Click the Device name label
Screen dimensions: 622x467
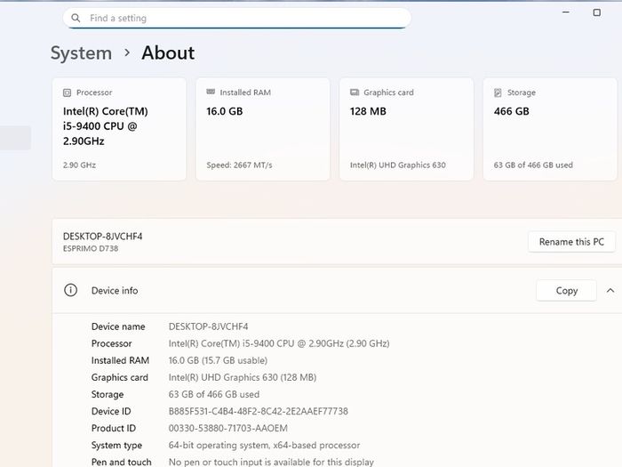118,326
